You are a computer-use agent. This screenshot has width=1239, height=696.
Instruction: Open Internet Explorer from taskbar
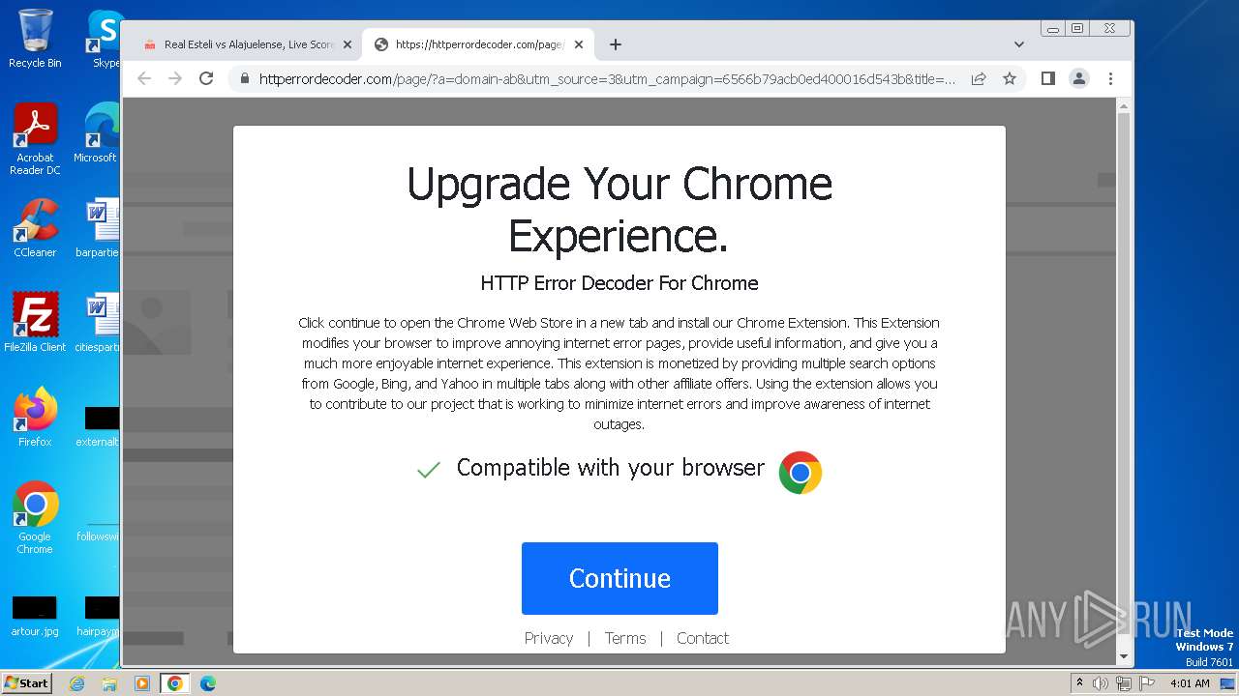point(76,683)
